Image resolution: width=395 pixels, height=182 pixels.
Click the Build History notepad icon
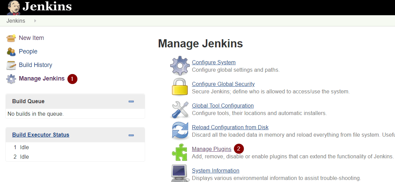[11, 65]
